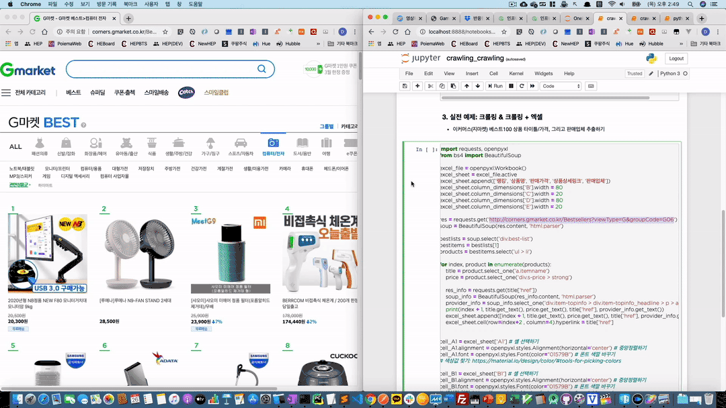Viewport: 726px width, 408px height.
Task: Open the 스마일배송 navigation link
Action: pos(156,93)
